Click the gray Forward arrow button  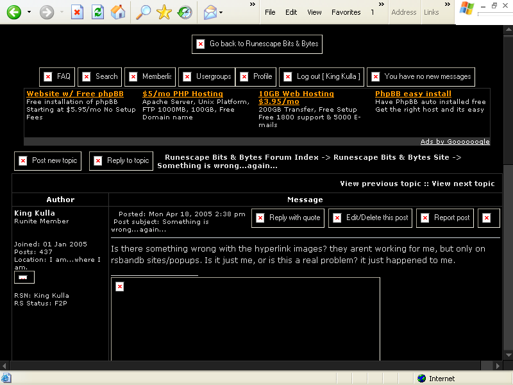point(47,12)
